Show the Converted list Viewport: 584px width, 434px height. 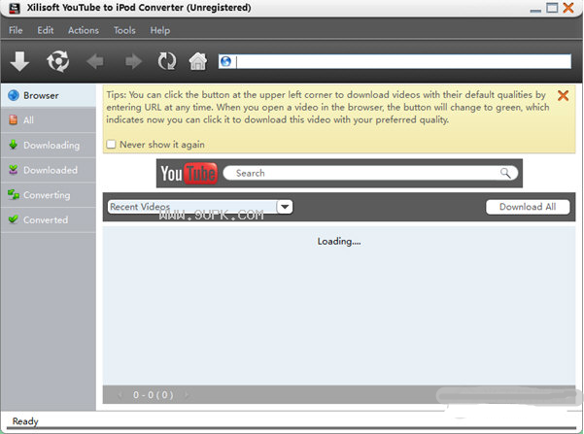[x=48, y=219]
